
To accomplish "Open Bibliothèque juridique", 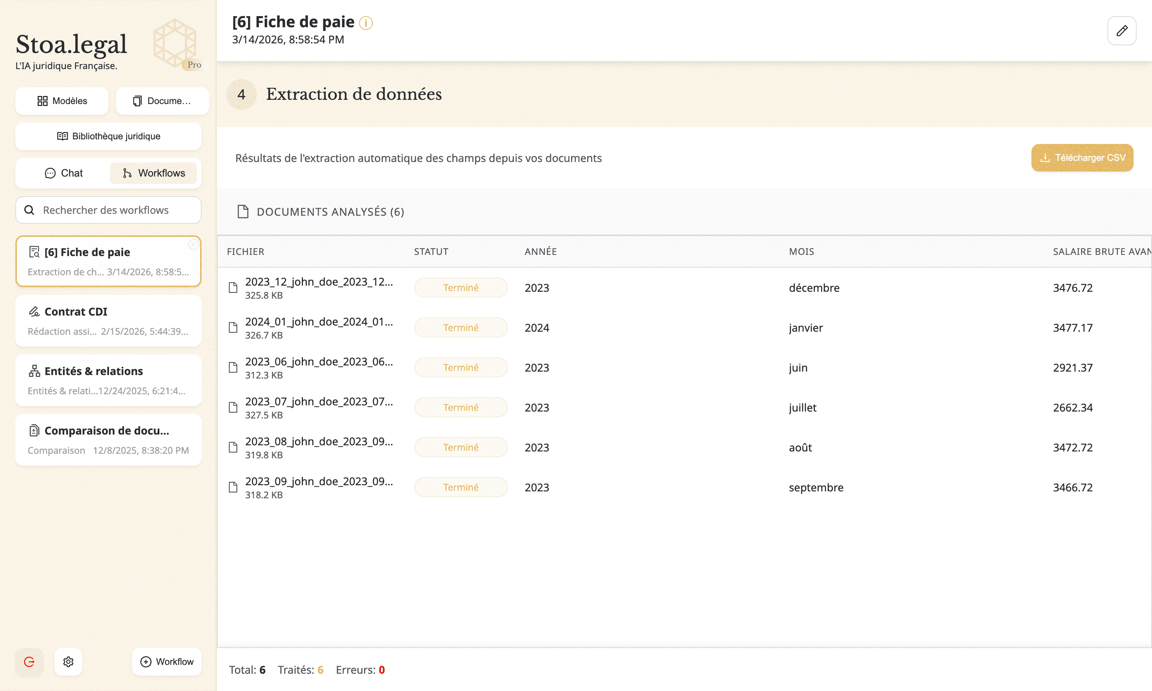I will [x=109, y=136].
